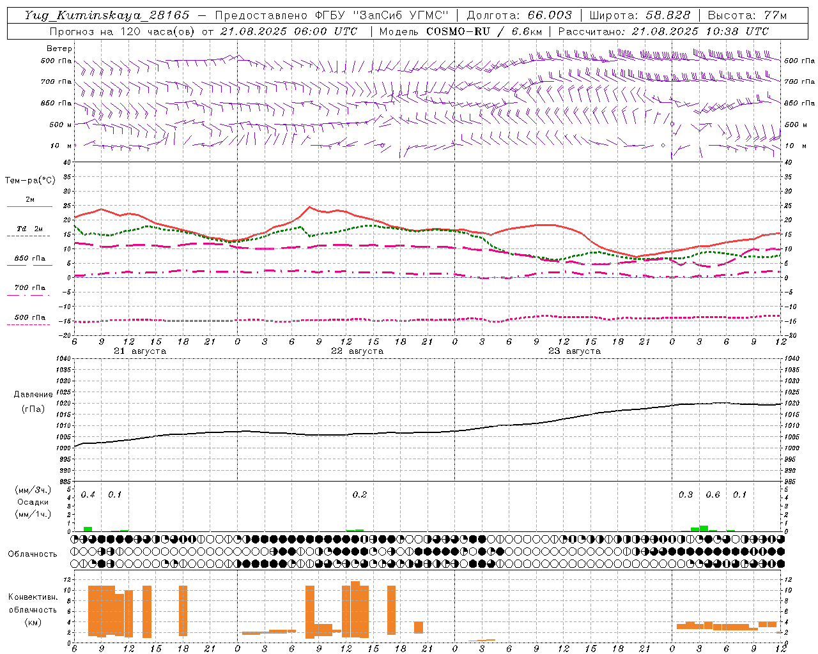
Task: Select the Высота: 77м field
Action: [x=748, y=15]
